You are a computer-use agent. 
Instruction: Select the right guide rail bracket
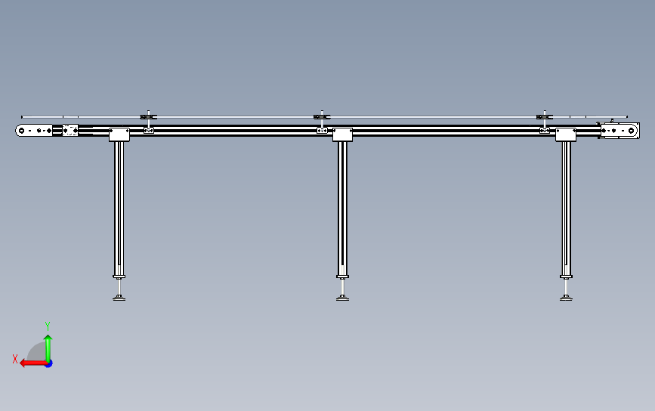(x=545, y=122)
